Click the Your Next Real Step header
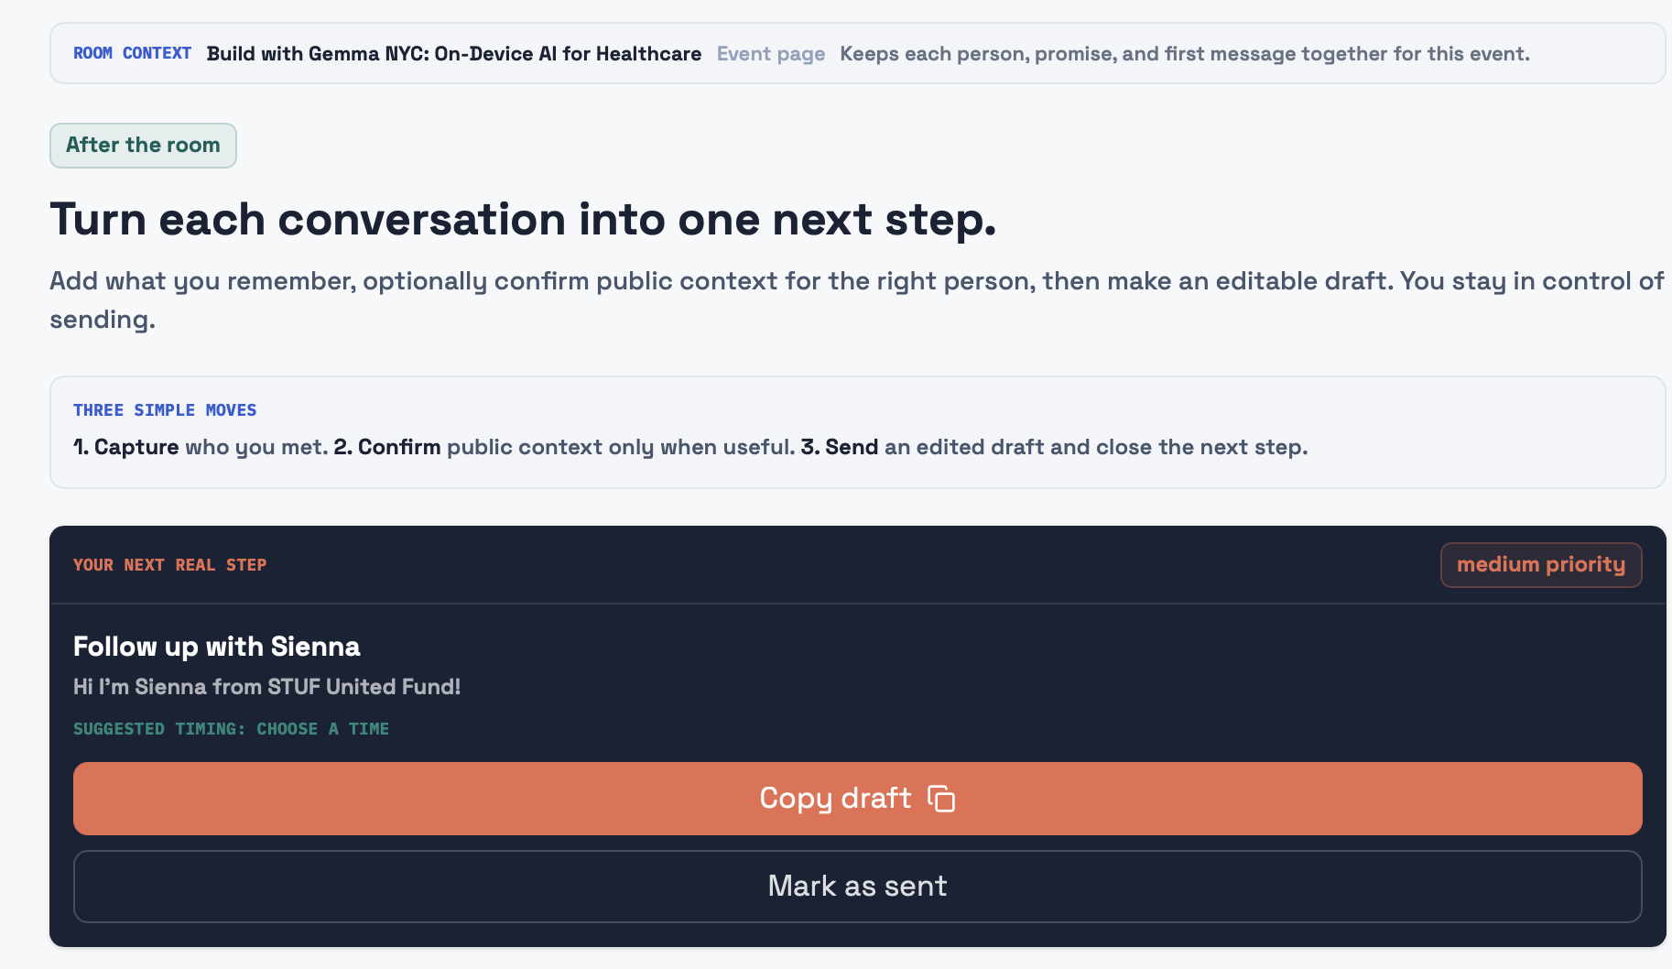Image resolution: width=1672 pixels, height=969 pixels. [x=169, y=565]
